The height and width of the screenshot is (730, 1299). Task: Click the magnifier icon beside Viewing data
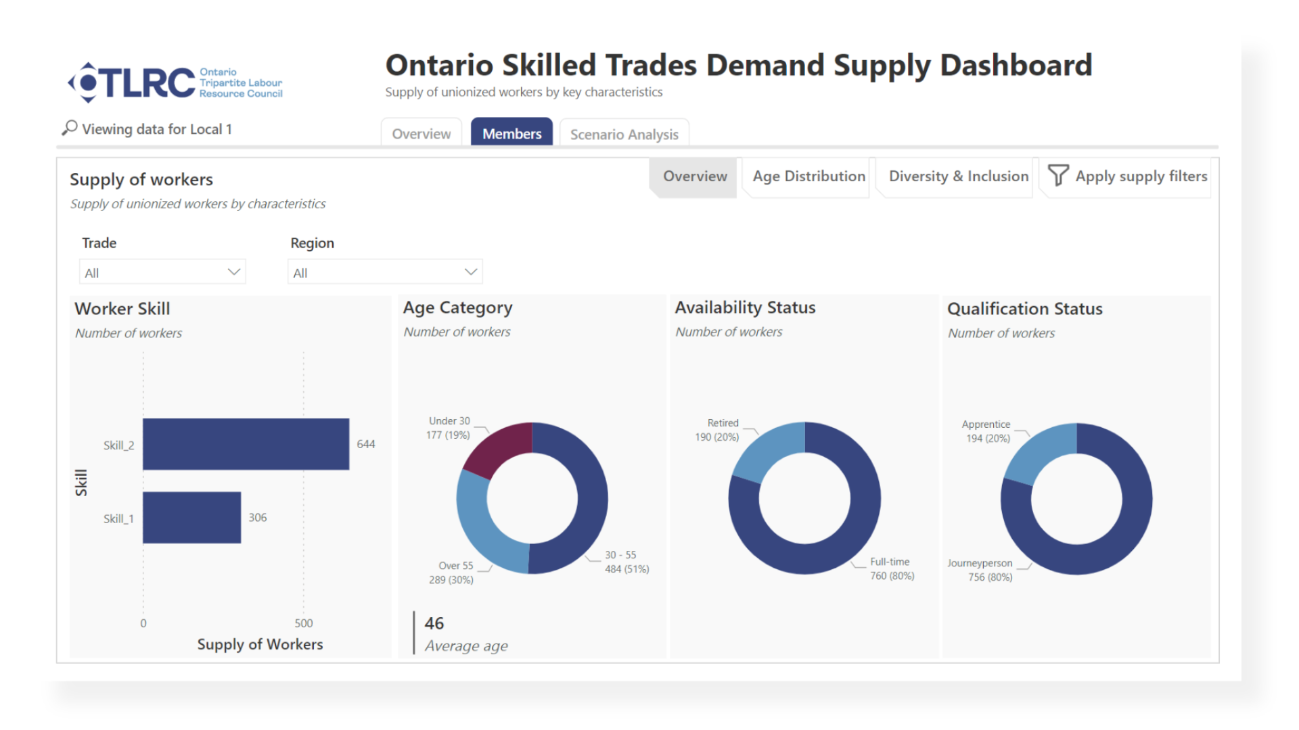click(x=69, y=128)
